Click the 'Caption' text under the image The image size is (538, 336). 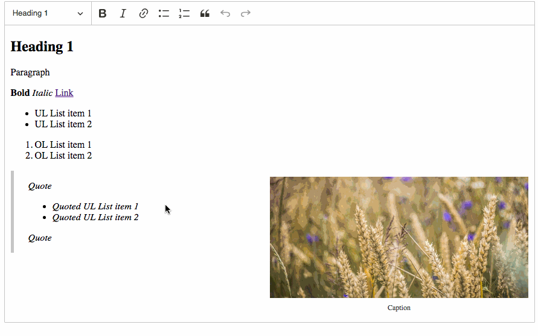coord(399,308)
